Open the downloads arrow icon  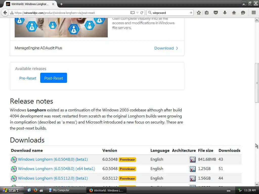click(225, 13)
